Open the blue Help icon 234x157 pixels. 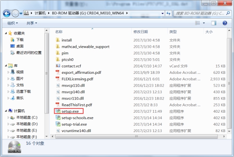tap(225, 23)
